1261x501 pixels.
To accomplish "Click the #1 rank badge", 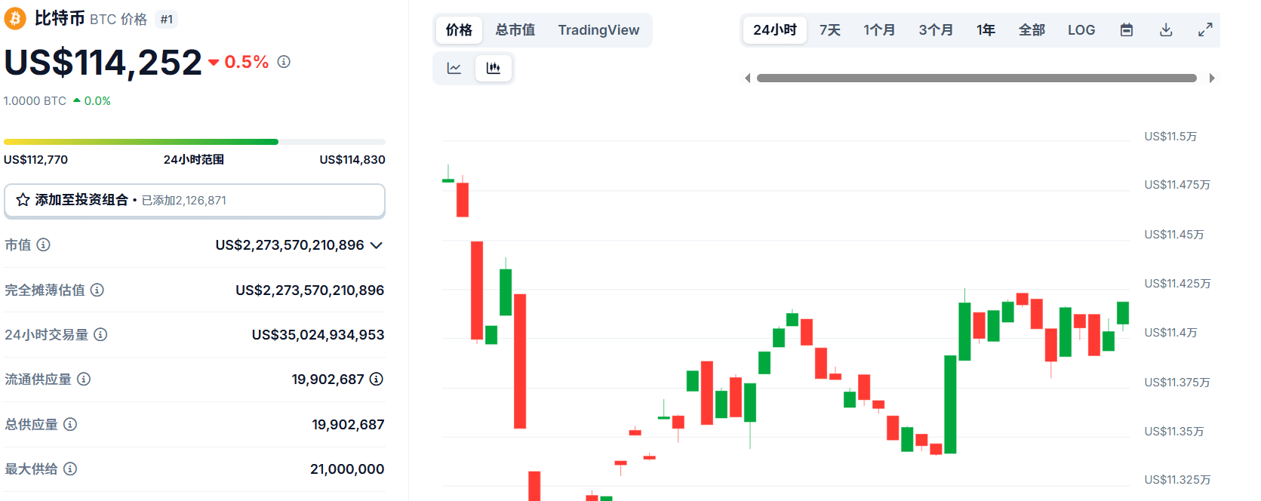I will 167,20.
